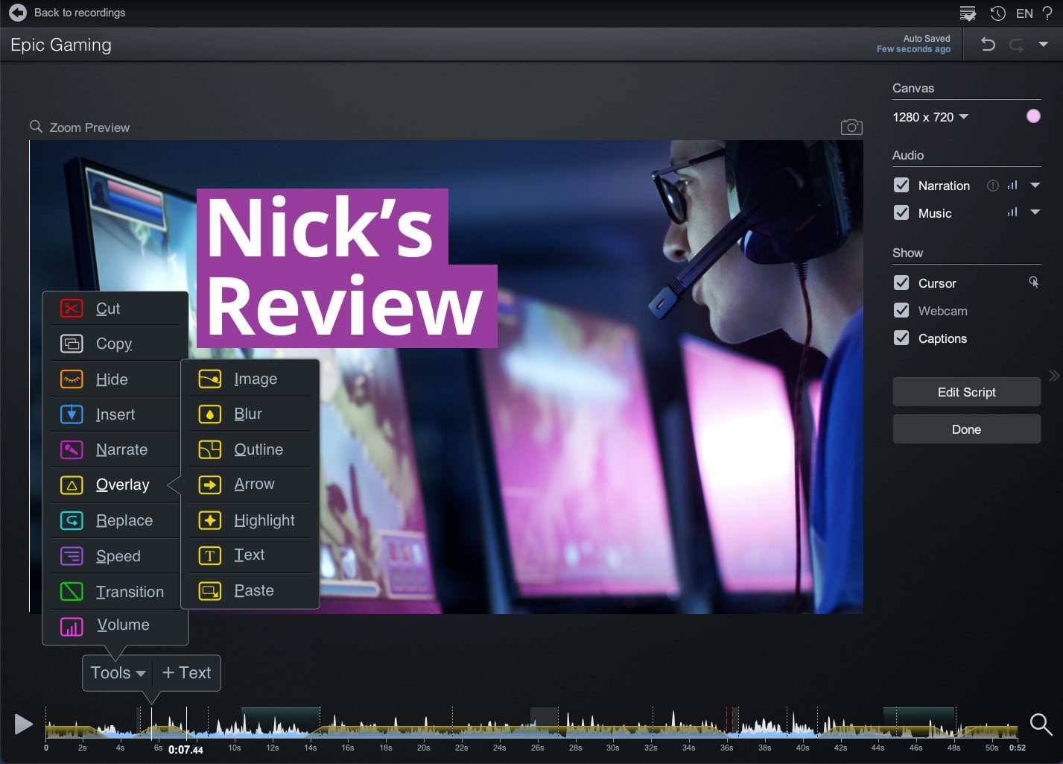This screenshot has width=1063, height=764.
Task: Select the Nick's Review text overlay
Action: click(346, 268)
